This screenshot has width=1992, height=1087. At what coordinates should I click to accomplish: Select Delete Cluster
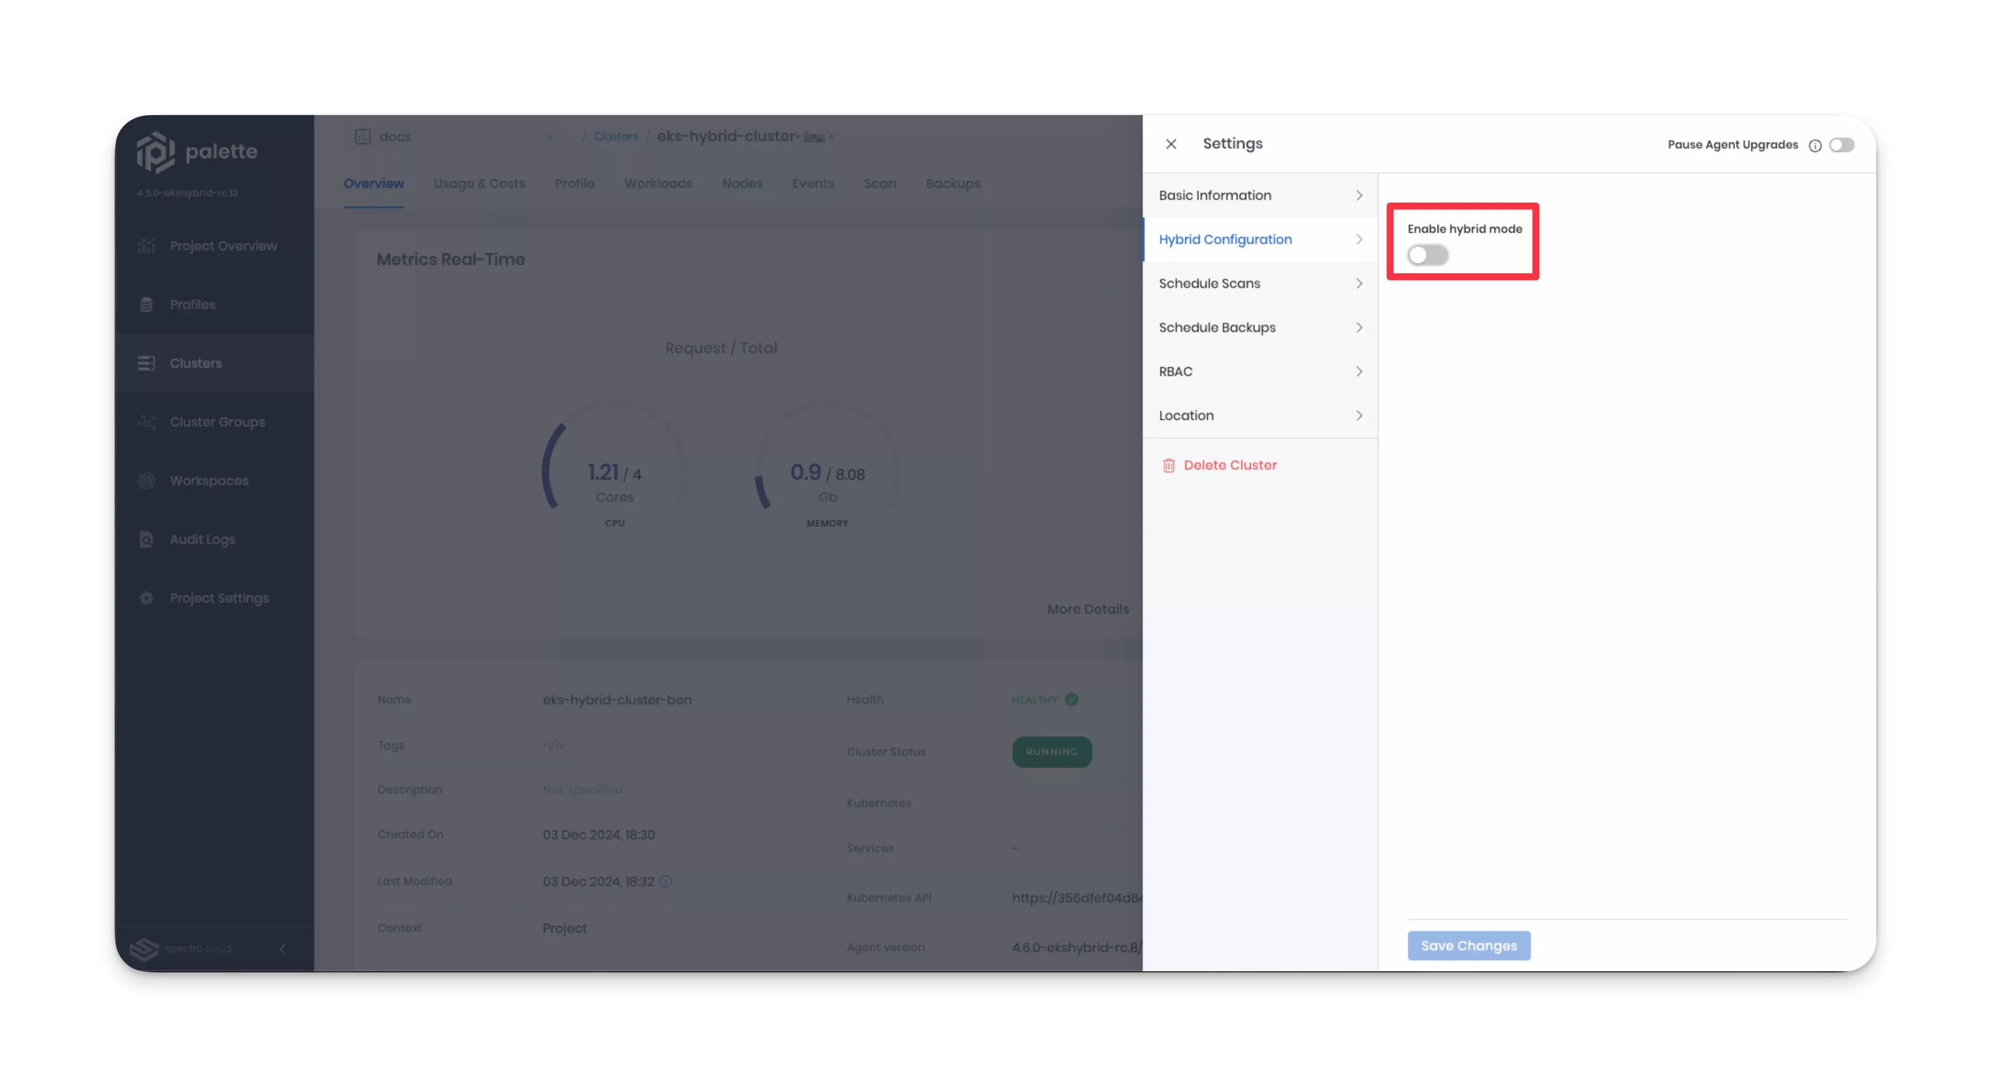(1230, 465)
